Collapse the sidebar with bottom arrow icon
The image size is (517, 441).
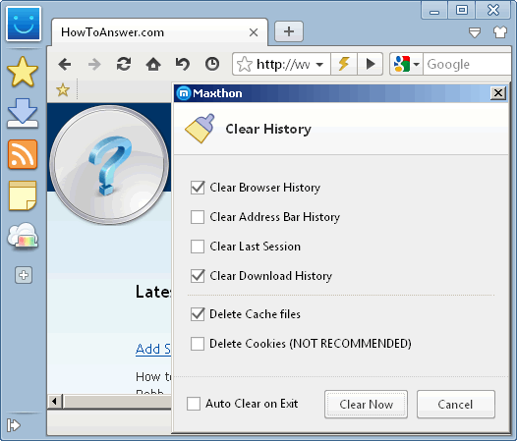(x=14, y=425)
